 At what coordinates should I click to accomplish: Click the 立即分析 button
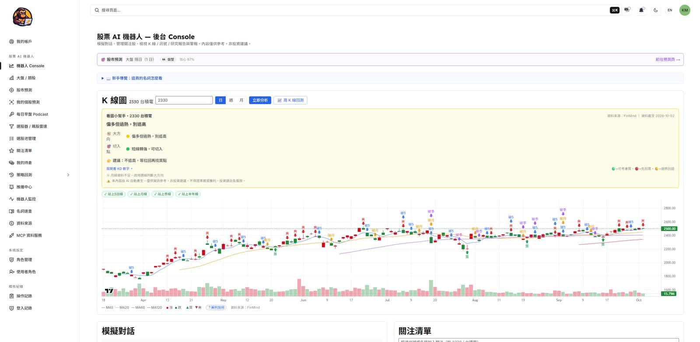[x=260, y=100]
